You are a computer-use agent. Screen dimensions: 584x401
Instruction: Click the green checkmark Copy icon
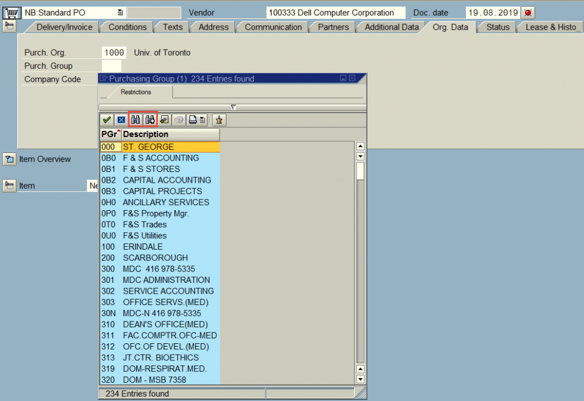point(106,120)
